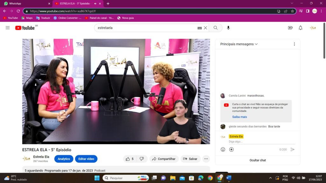The width and height of the screenshot is (326, 183).
Task: Open more actions menu beside Salvar
Action: 206,159
